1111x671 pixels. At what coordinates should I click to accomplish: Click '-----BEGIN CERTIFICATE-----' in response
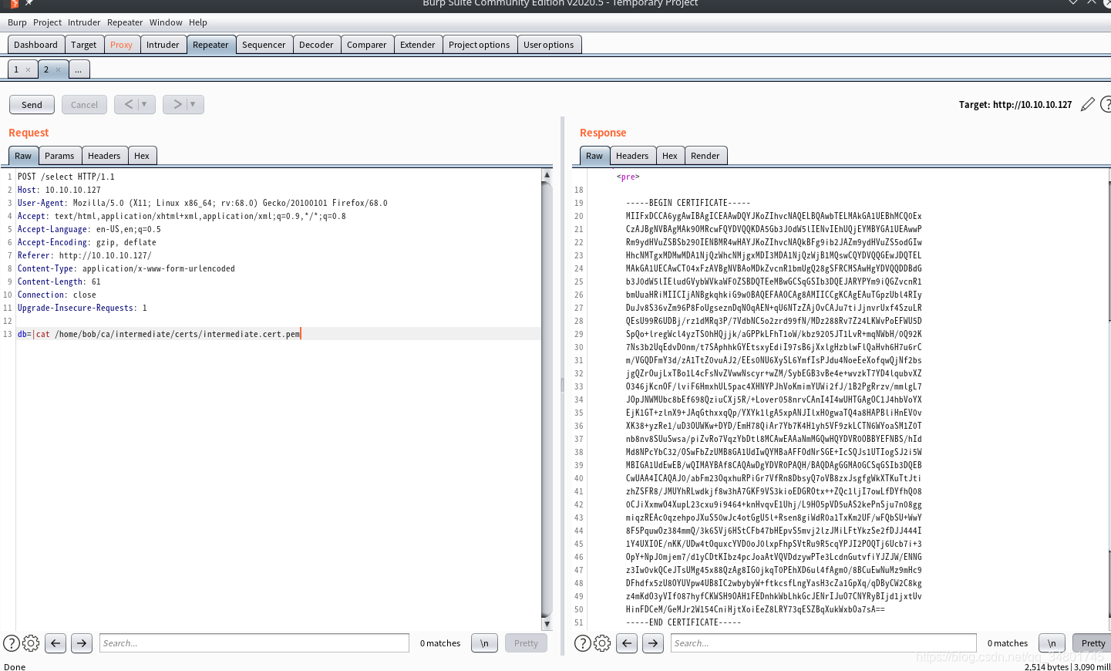click(688, 203)
